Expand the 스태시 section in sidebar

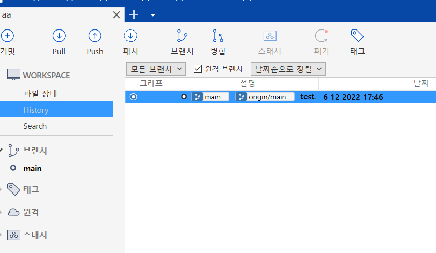tap(1, 235)
